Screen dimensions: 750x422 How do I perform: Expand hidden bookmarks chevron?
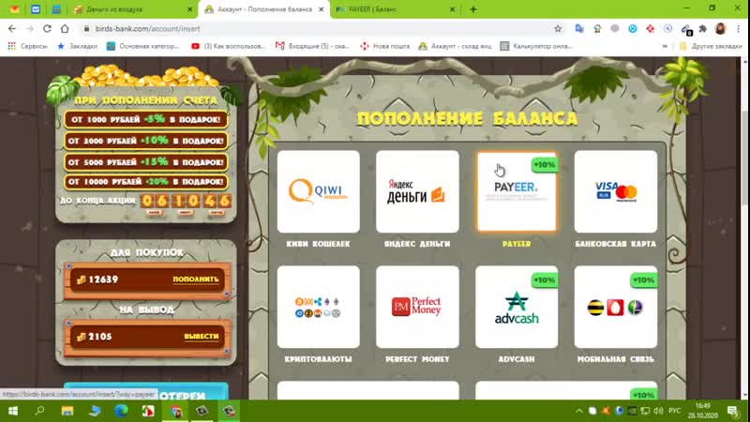[x=665, y=46]
